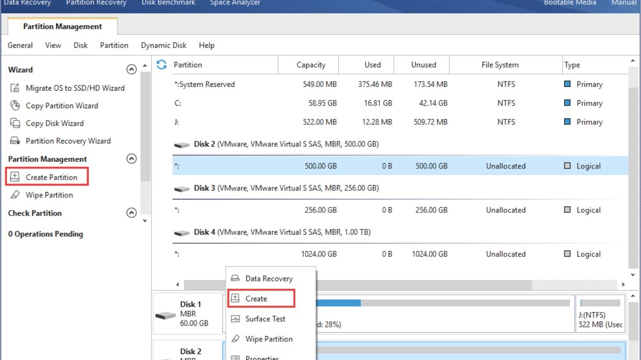
Task: Select Wipe Partition in the sidebar
Action: click(x=42, y=195)
